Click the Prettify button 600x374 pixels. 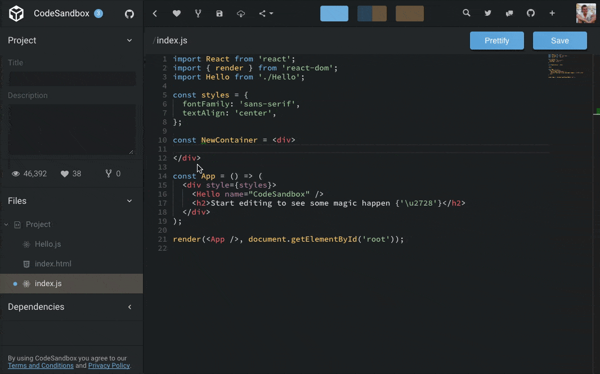[496, 40]
